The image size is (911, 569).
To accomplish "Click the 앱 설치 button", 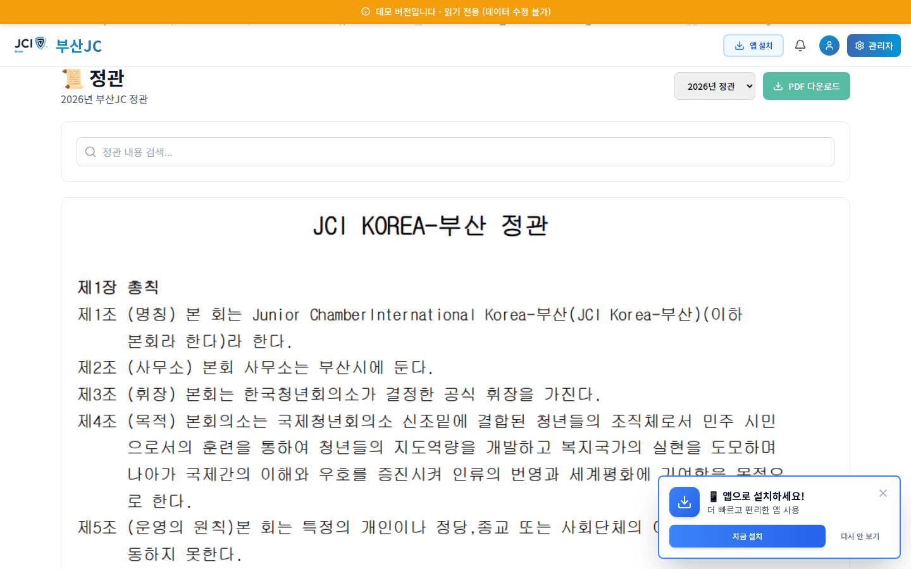I will [x=753, y=45].
